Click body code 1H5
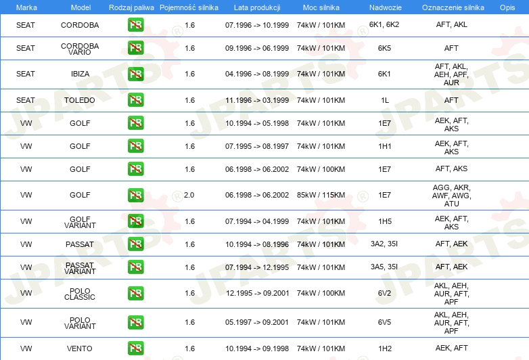This screenshot has height=360, width=529. (x=385, y=221)
